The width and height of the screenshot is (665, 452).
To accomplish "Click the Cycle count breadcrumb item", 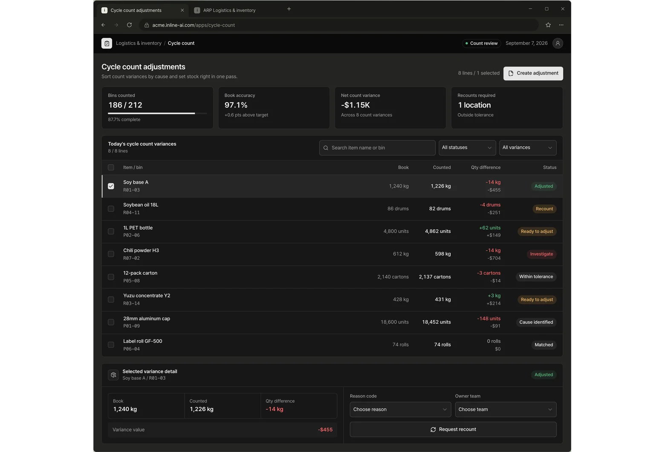I will [181, 43].
